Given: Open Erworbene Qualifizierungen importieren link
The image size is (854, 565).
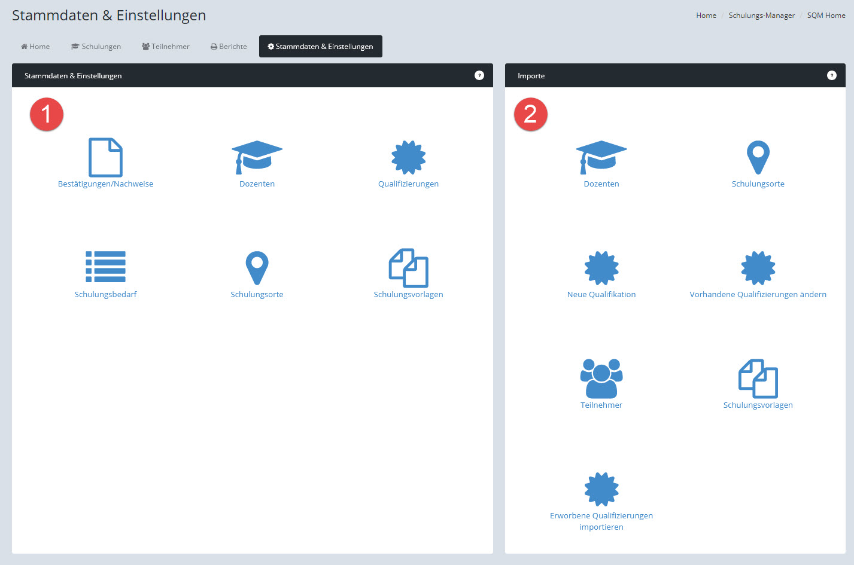Looking at the screenshot, I should pyautogui.click(x=601, y=521).
